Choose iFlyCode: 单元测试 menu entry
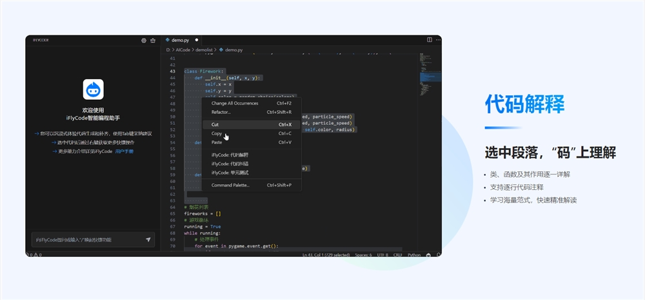Screen dimensions: 645x300 point(252,173)
